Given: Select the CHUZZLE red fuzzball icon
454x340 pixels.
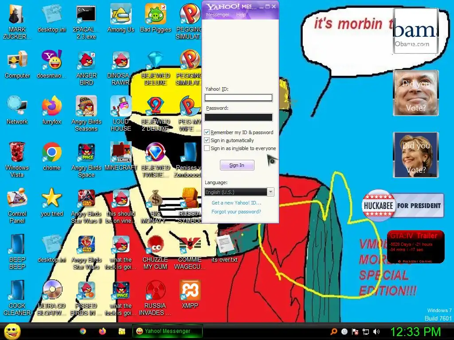Looking at the screenshot, I should coord(155,252).
